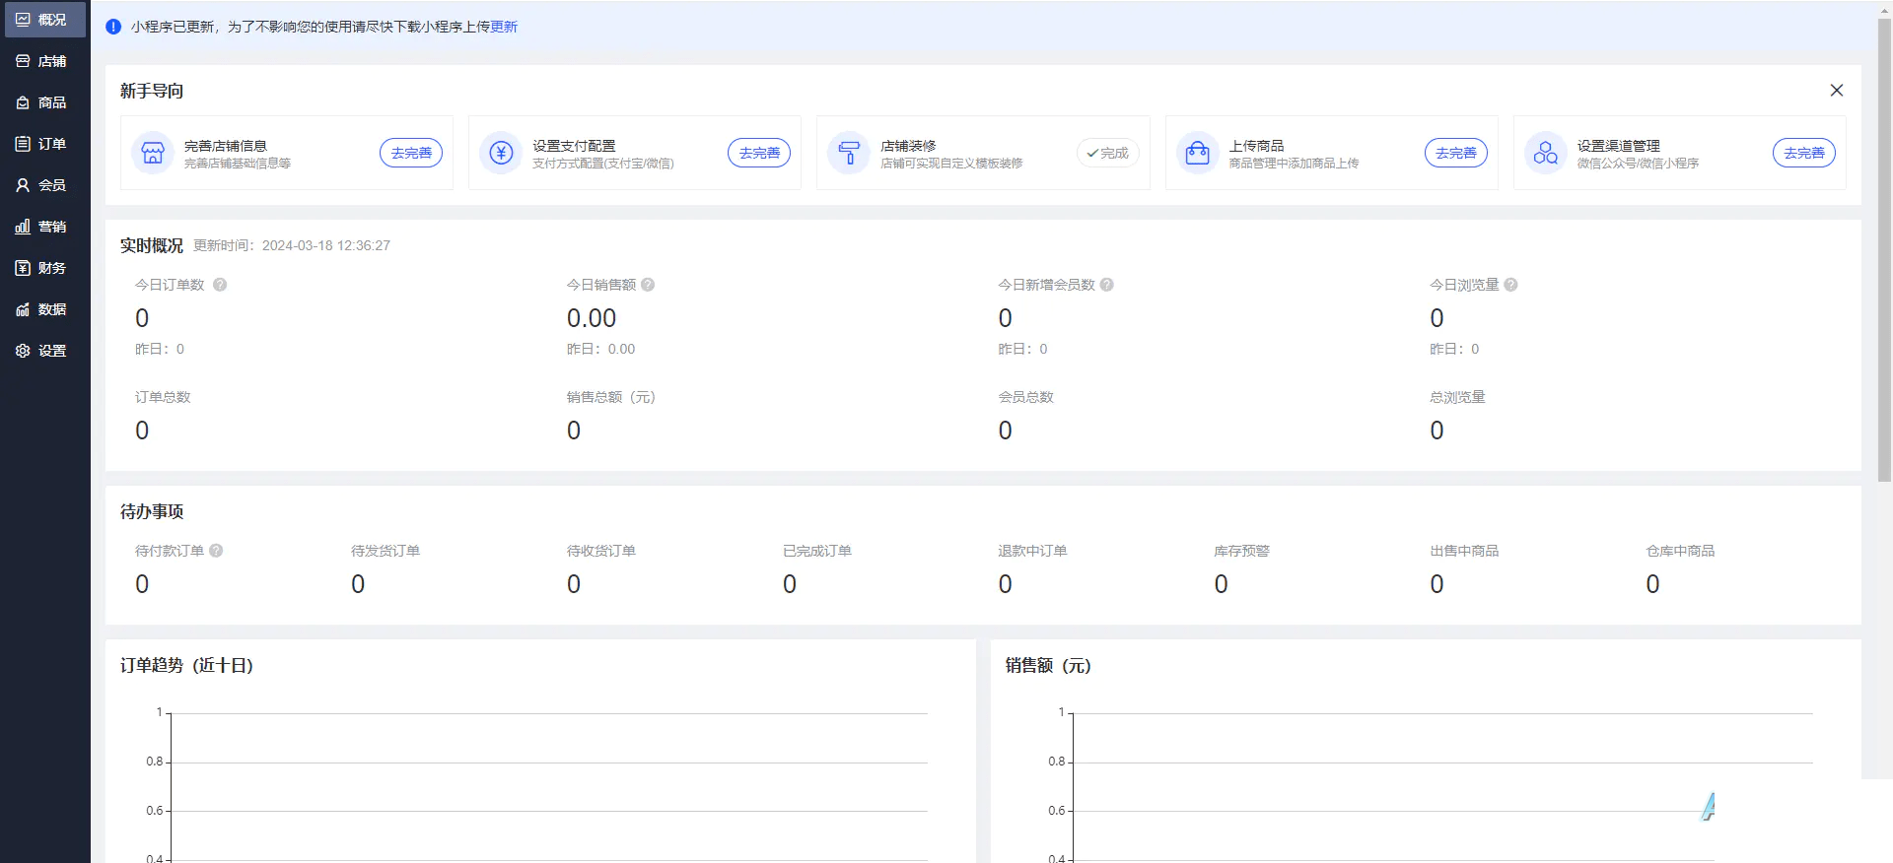This screenshot has height=863, width=1893.
Task: Click the 销售额（元）chart title
Action: [x=1048, y=665]
